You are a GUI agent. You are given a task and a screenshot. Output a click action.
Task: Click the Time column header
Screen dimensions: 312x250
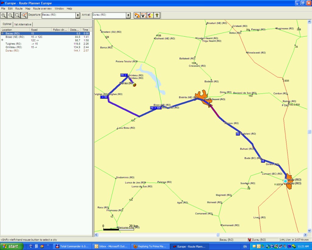click(85, 30)
